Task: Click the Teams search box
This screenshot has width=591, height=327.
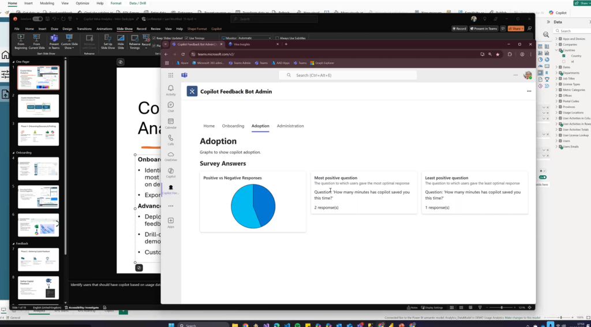Action: (x=347, y=76)
